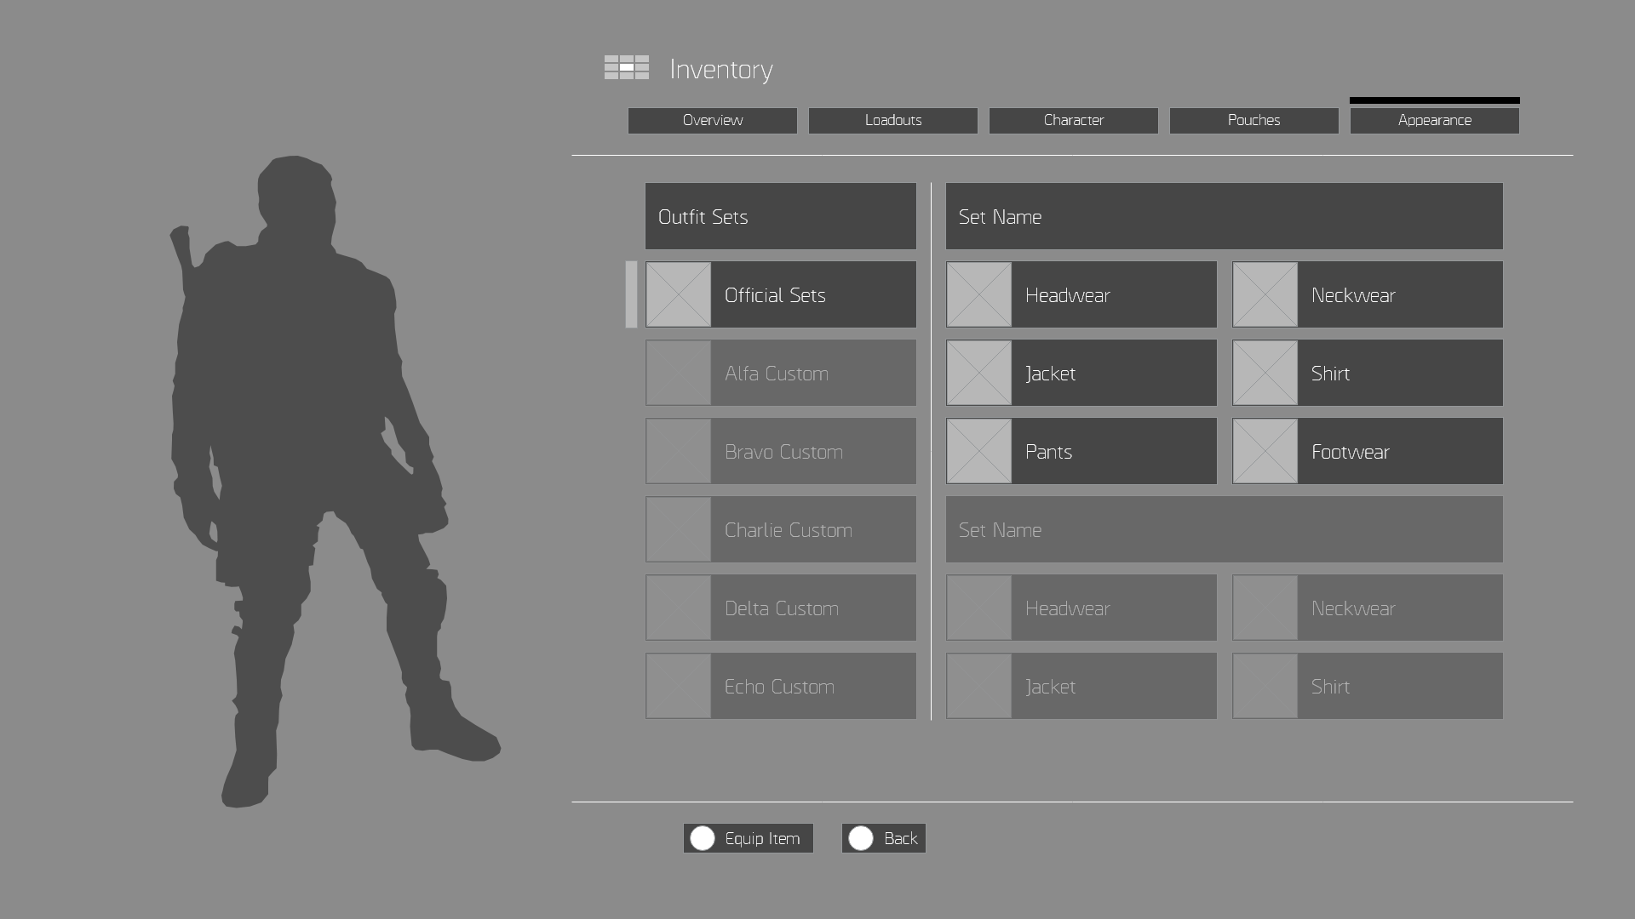The image size is (1635, 919).
Task: Click the dimmed Shirt thumbnail in second set
Action: (1265, 686)
